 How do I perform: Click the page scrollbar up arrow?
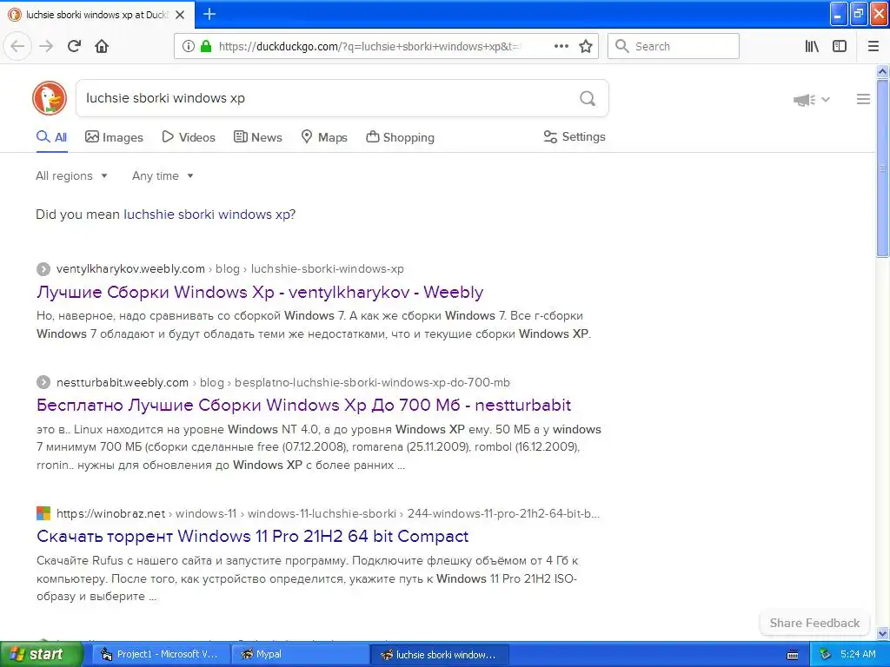coord(882,71)
